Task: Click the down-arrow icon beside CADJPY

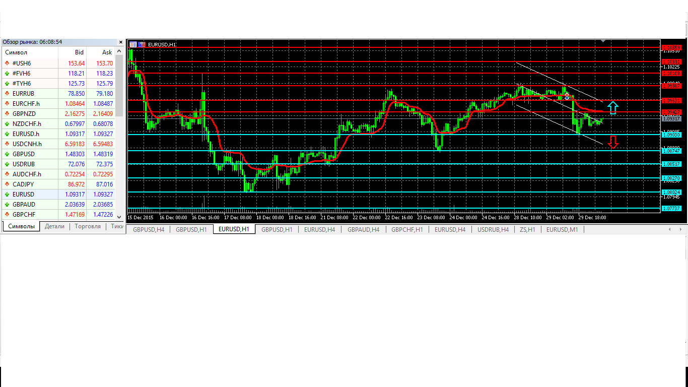Action: coord(7,184)
